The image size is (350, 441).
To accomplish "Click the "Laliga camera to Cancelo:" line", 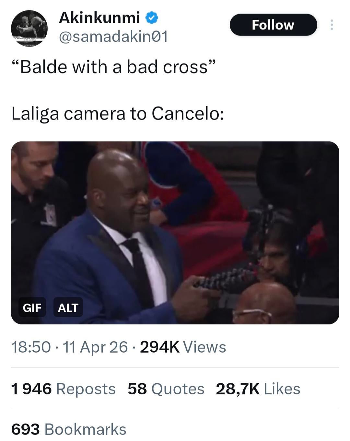I will click(118, 114).
